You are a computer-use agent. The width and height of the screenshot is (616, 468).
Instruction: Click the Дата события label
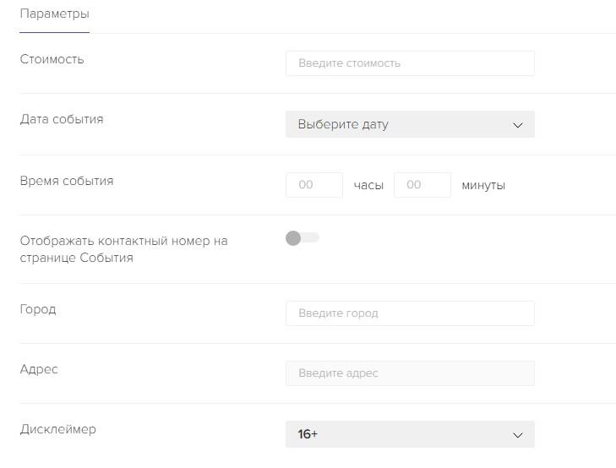tap(62, 119)
